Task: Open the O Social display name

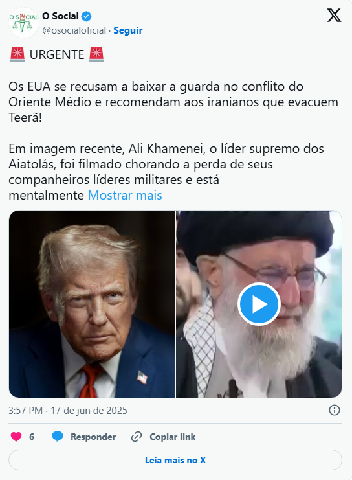Action: click(60, 16)
